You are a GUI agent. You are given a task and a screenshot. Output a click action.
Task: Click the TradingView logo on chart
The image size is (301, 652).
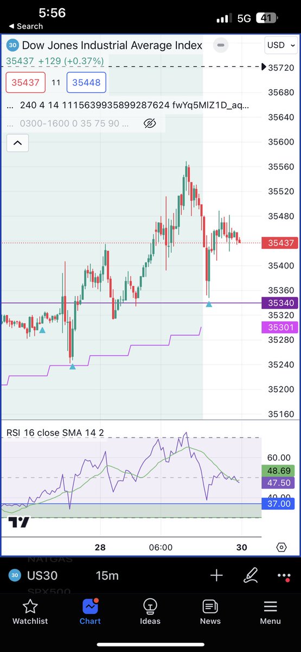(x=19, y=523)
